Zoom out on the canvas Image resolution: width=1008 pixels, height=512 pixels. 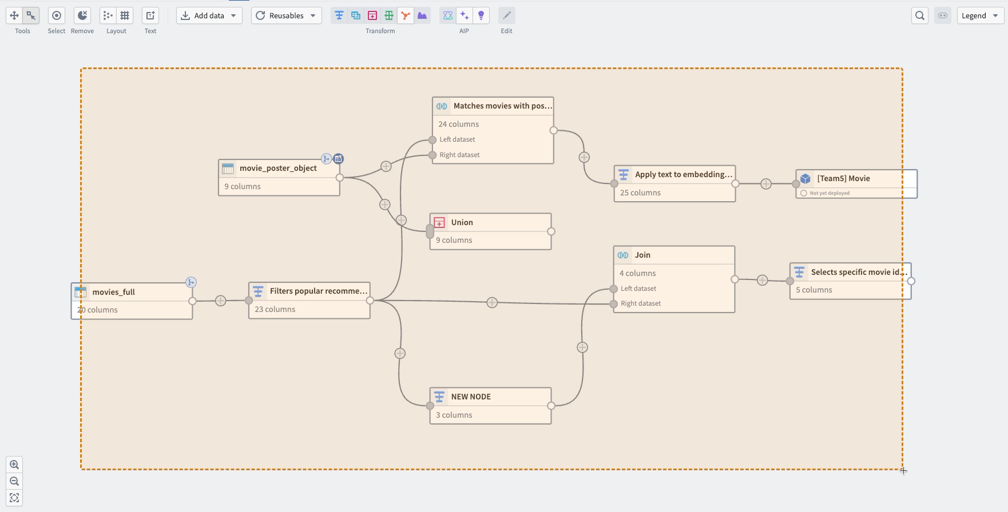click(x=14, y=481)
